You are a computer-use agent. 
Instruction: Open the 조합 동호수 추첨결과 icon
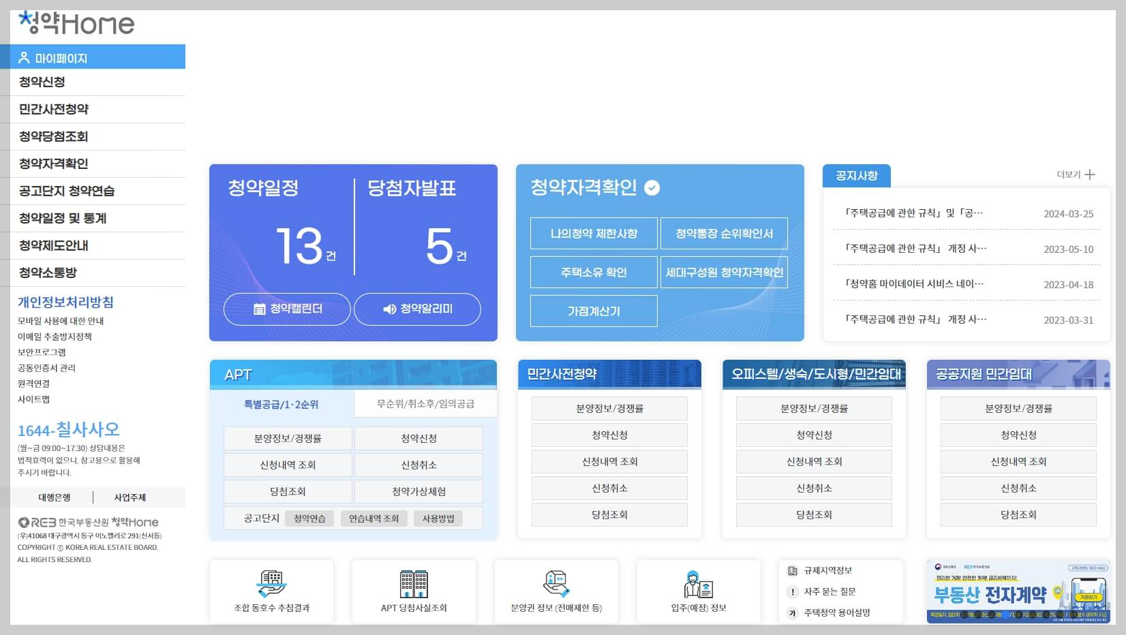click(271, 584)
